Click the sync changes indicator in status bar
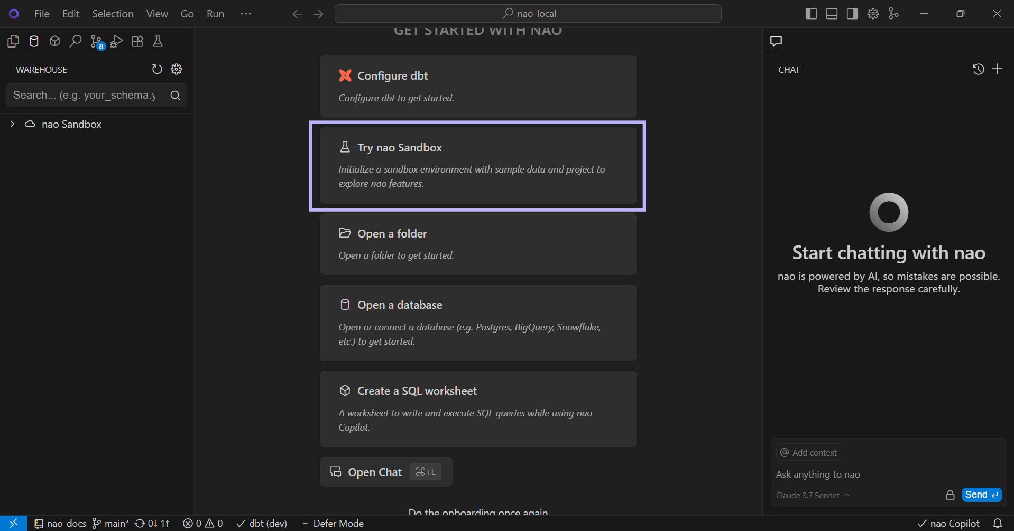Screen dimensions: 1014x531 (152, 523)
